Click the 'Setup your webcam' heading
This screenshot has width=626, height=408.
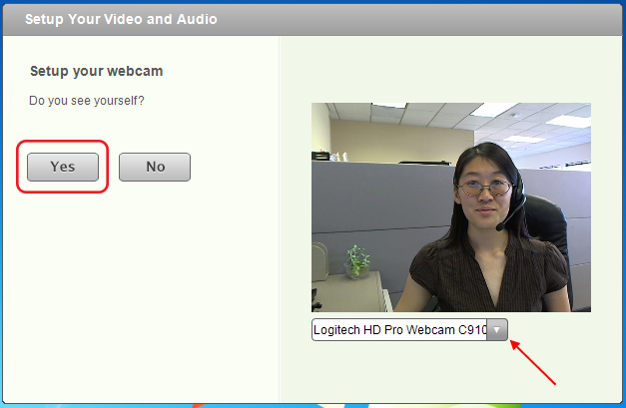pyautogui.click(x=96, y=71)
